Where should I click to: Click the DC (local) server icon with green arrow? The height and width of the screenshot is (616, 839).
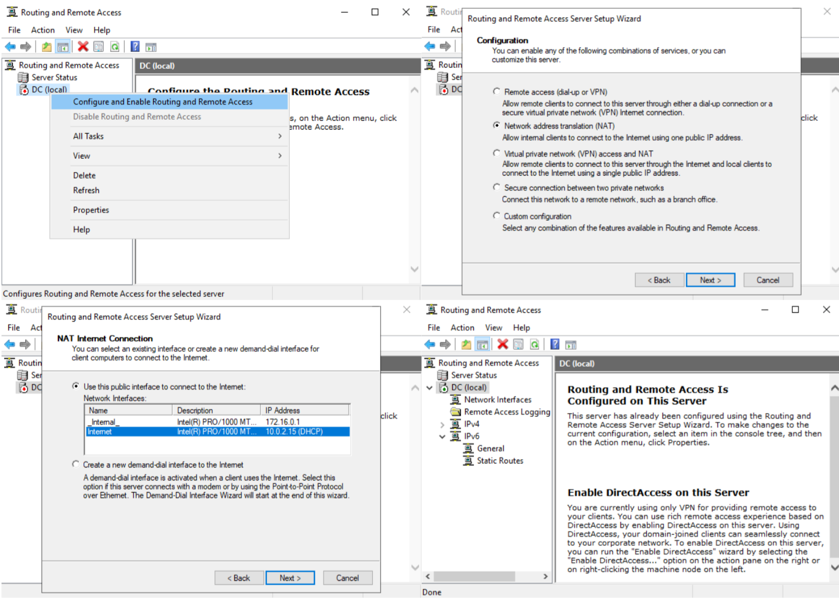443,388
